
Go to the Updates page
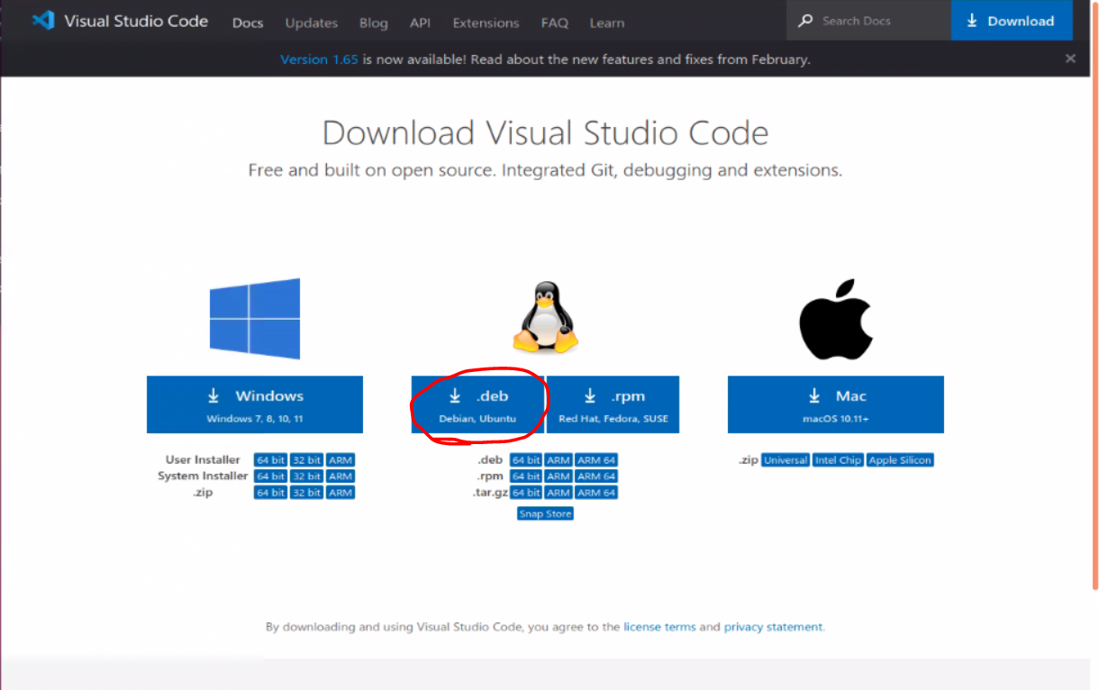coord(311,23)
